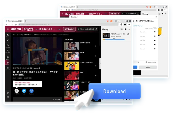Click 今すぐみる button in back window
The image size is (177, 113).
pyautogui.click(x=115, y=14)
